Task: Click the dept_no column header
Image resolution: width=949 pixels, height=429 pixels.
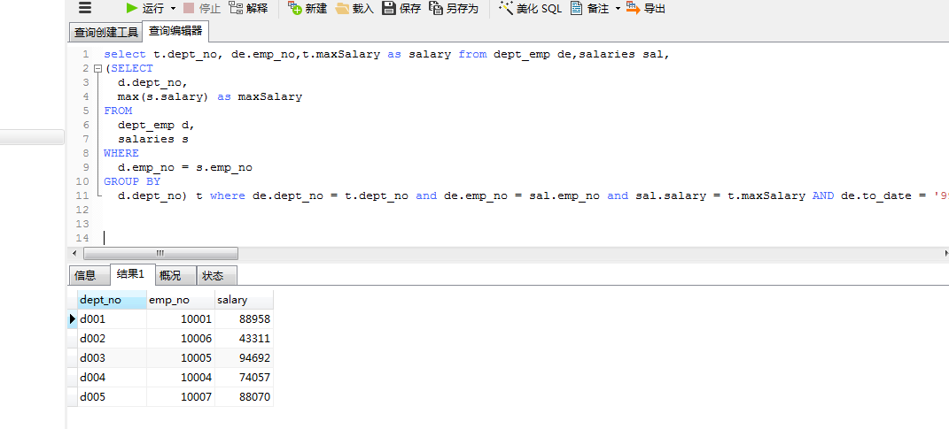Action: (112, 300)
